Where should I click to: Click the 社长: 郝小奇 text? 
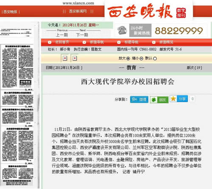(x=59, y=49)
